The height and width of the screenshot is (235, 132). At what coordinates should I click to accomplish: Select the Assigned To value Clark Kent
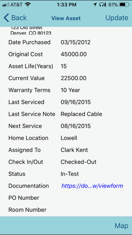(74, 150)
